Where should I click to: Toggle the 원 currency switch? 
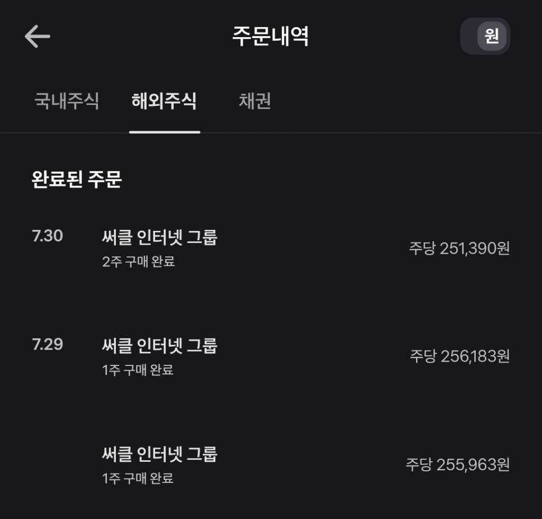pos(492,37)
